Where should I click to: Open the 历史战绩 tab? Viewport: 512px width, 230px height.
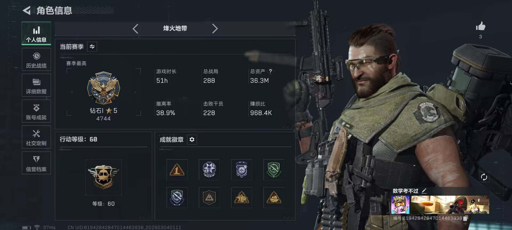(36, 59)
